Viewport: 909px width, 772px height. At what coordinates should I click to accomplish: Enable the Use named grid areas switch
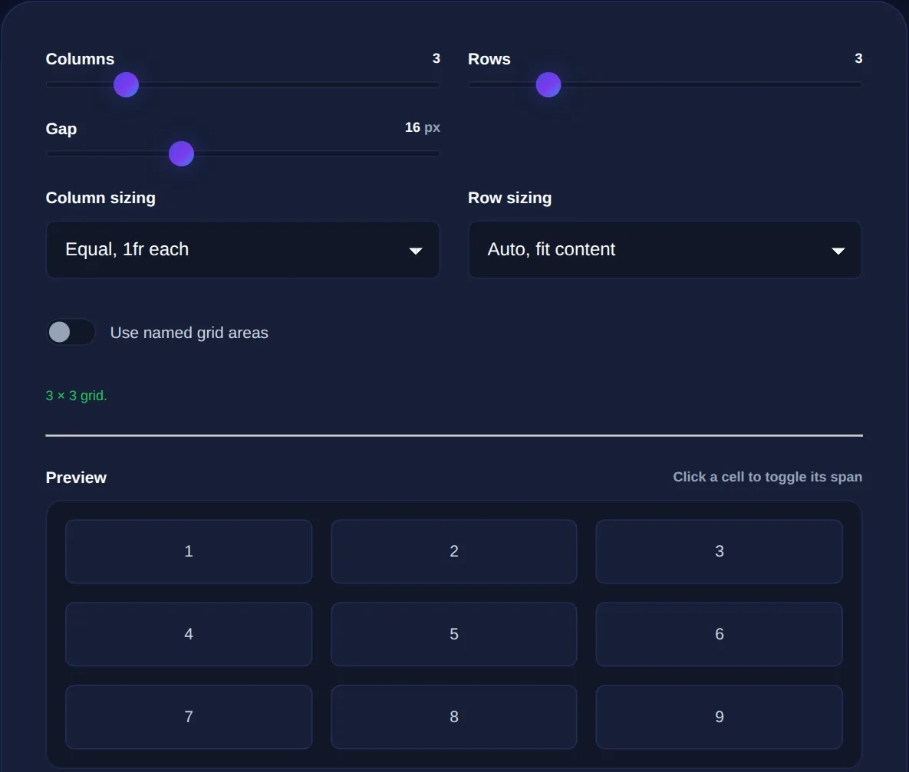[x=71, y=332]
